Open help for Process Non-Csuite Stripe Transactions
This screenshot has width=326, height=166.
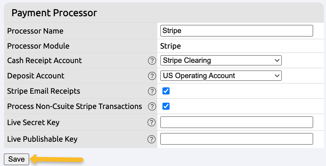click(x=152, y=106)
